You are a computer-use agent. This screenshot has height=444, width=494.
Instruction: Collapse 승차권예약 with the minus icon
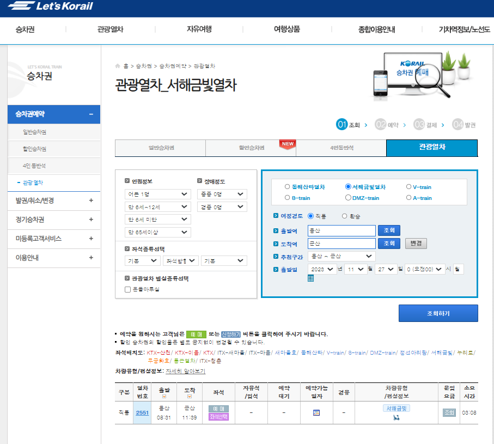[x=91, y=114]
